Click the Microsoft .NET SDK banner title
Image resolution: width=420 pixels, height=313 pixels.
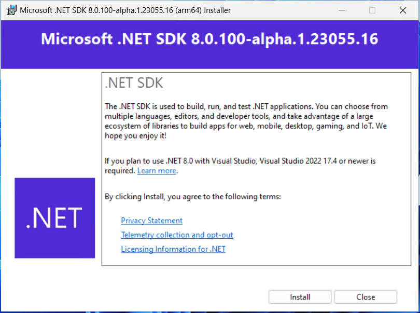(209, 39)
